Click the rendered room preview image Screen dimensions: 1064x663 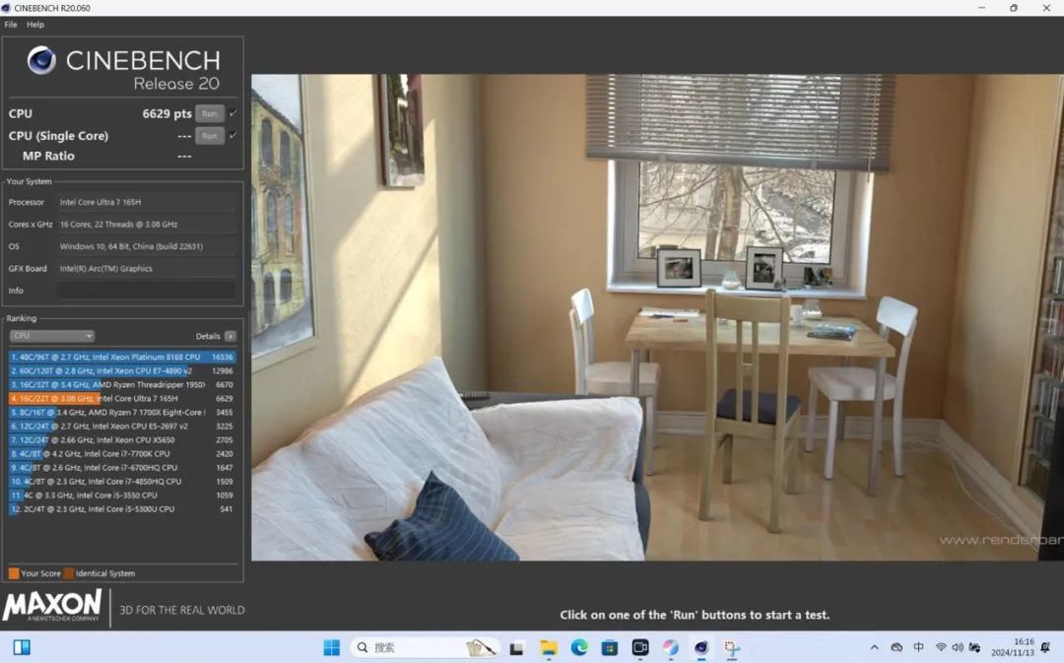(657, 317)
